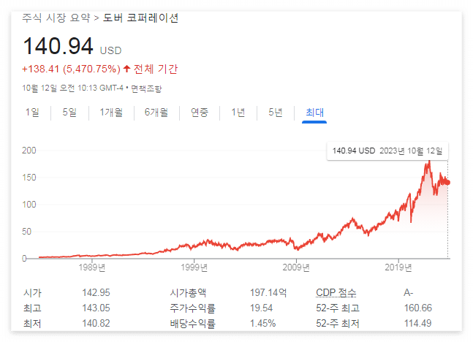Select the 1일 time range tab
This screenshot has width=473, height=342.
32,113
